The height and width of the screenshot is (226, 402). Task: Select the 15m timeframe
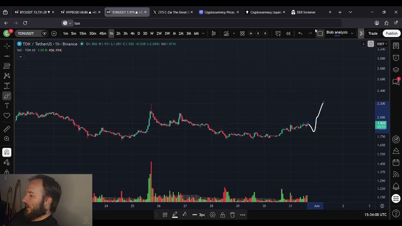click(83, 33)
